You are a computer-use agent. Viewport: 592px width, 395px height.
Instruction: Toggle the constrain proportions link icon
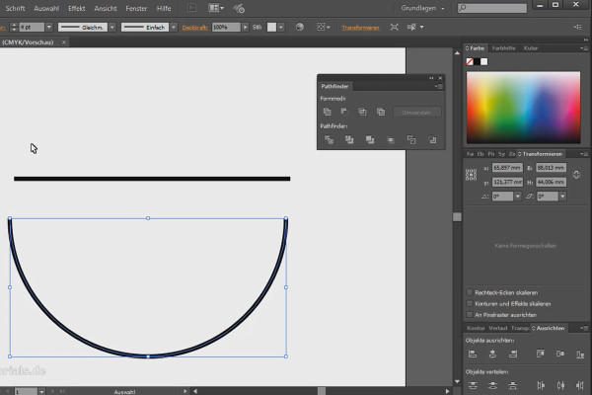[576, 175]
